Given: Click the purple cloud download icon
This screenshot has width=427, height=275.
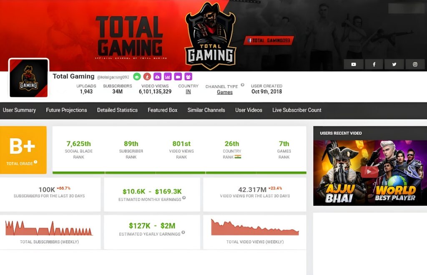Looking at the screenshot, I should [x=157, y=77].
